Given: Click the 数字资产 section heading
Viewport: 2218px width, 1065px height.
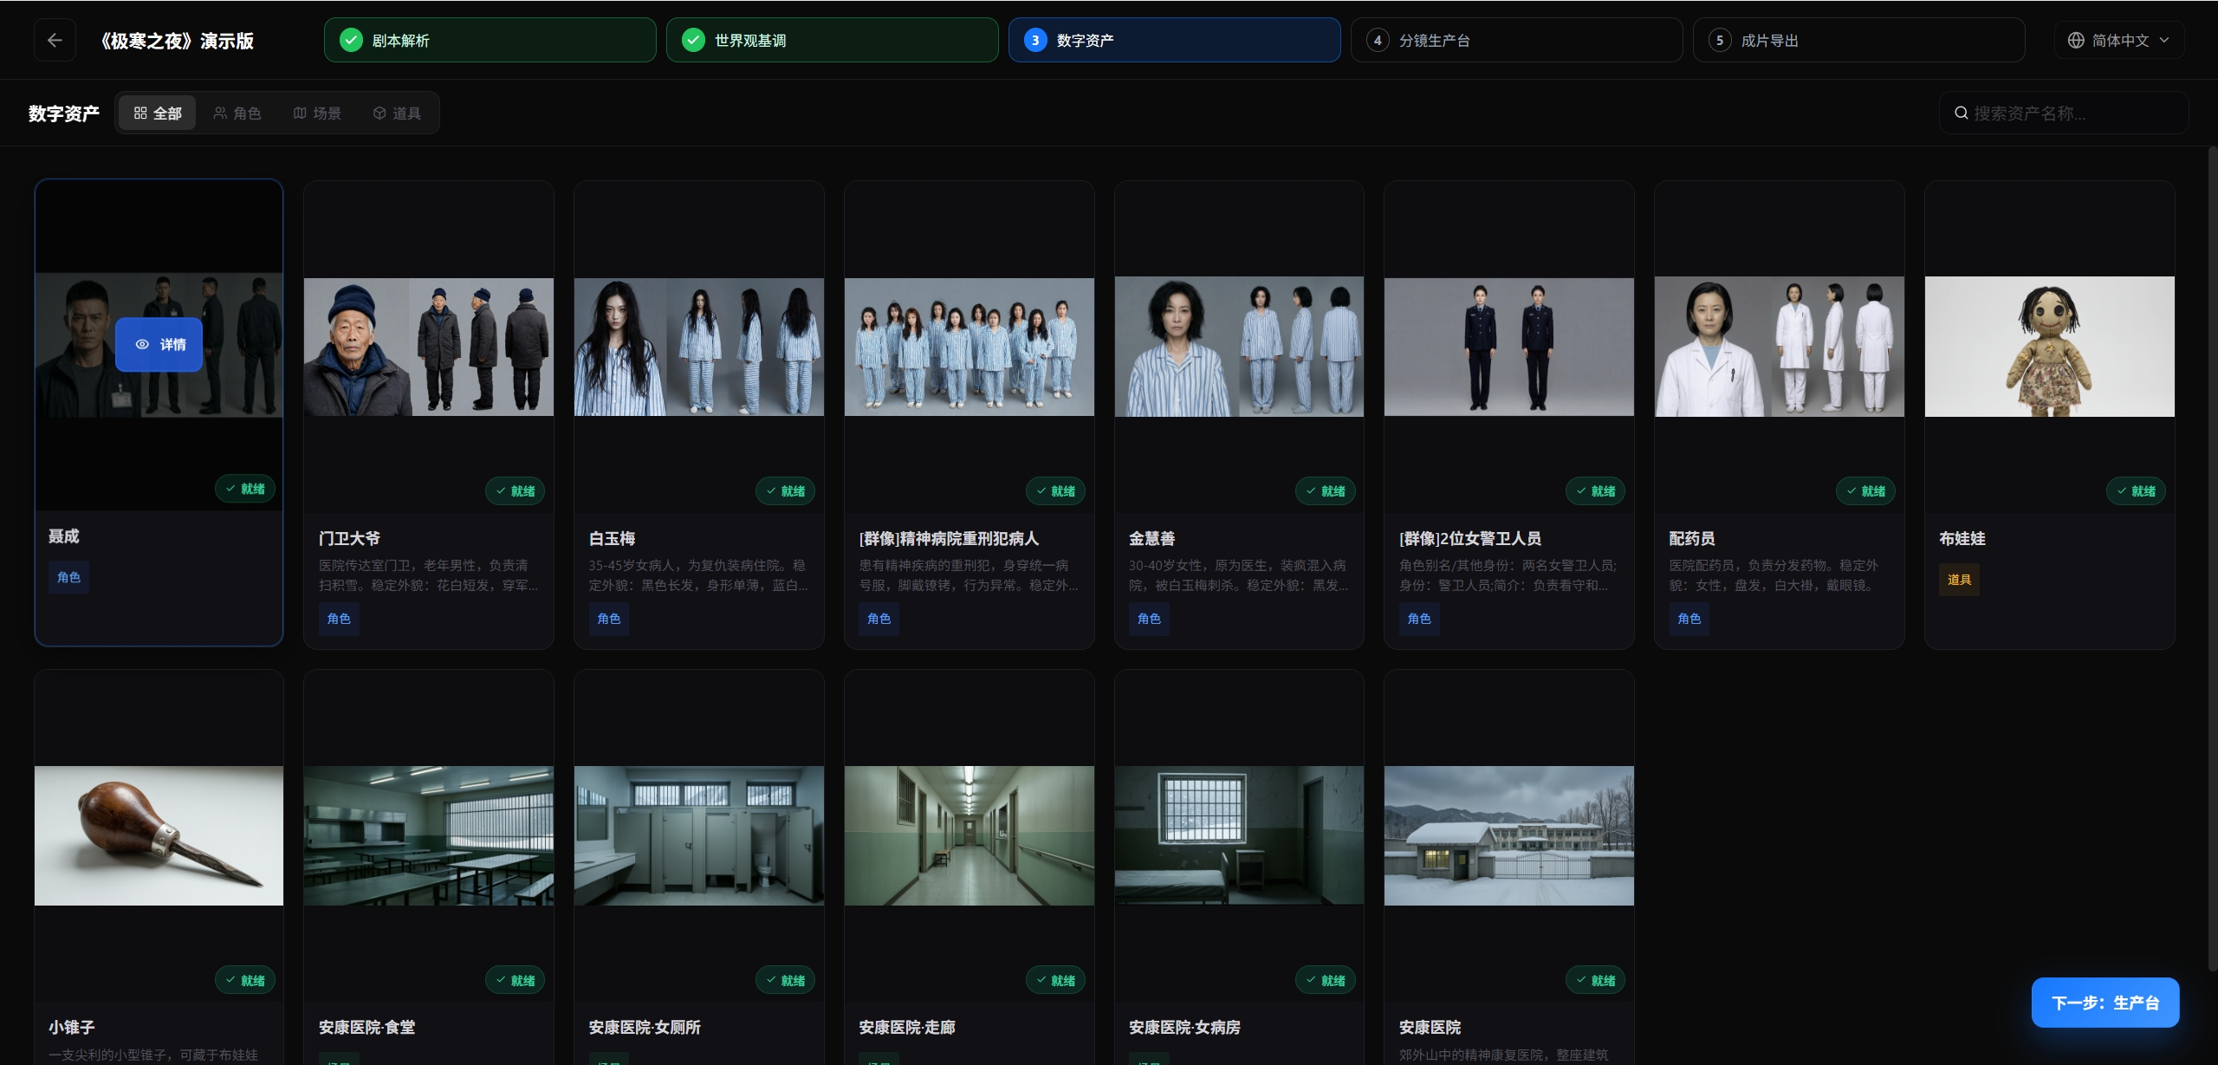Looking at the screenshot, I should (64, 114).
